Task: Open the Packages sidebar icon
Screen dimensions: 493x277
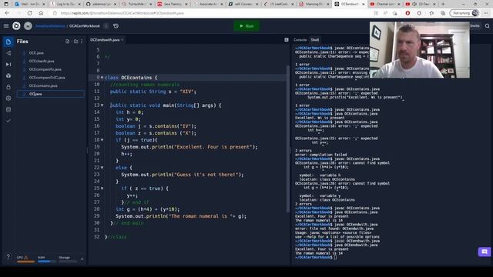Action: pyautogui.click(x=8, y=75)
